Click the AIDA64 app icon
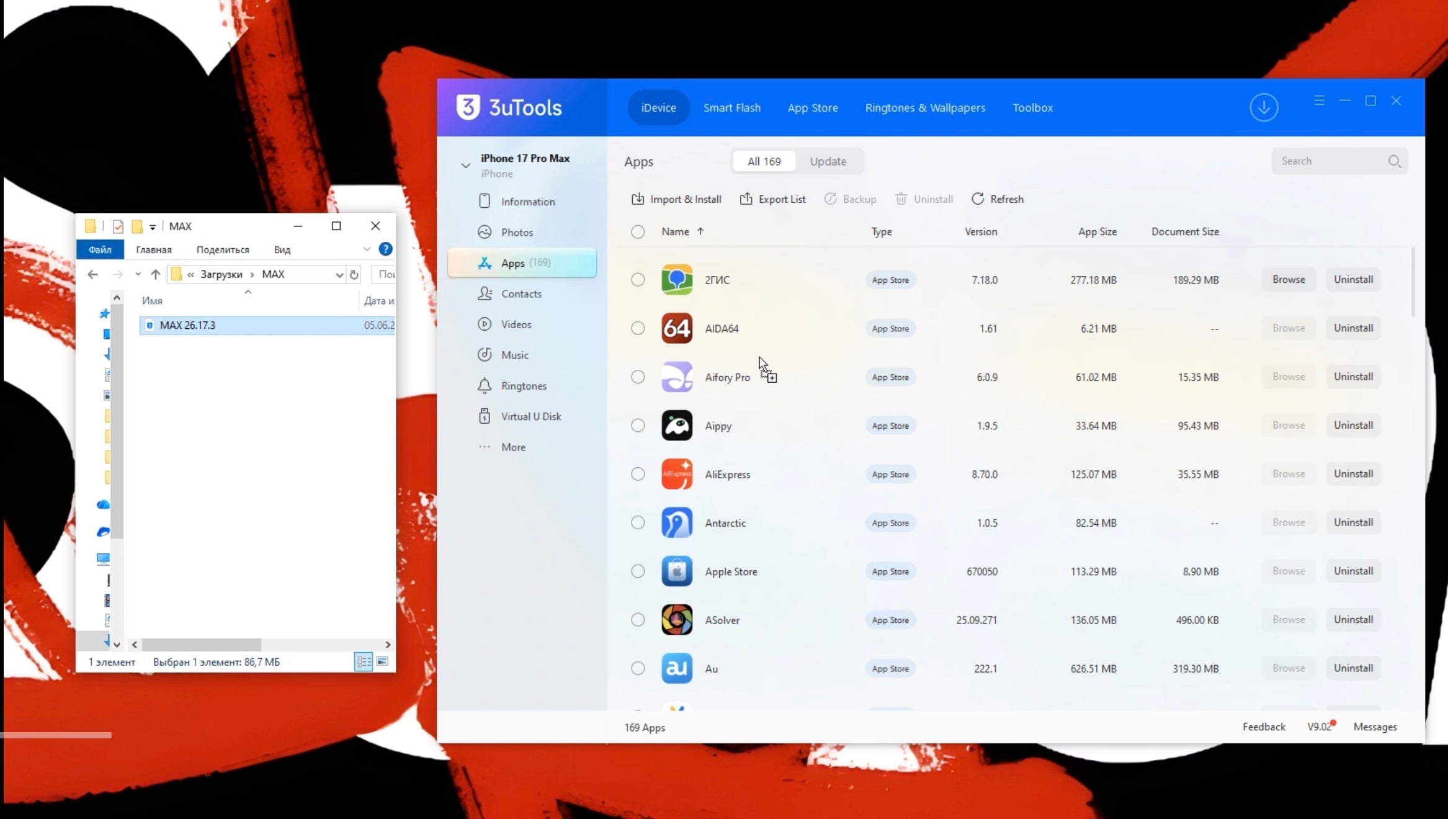 coord(676,328)
